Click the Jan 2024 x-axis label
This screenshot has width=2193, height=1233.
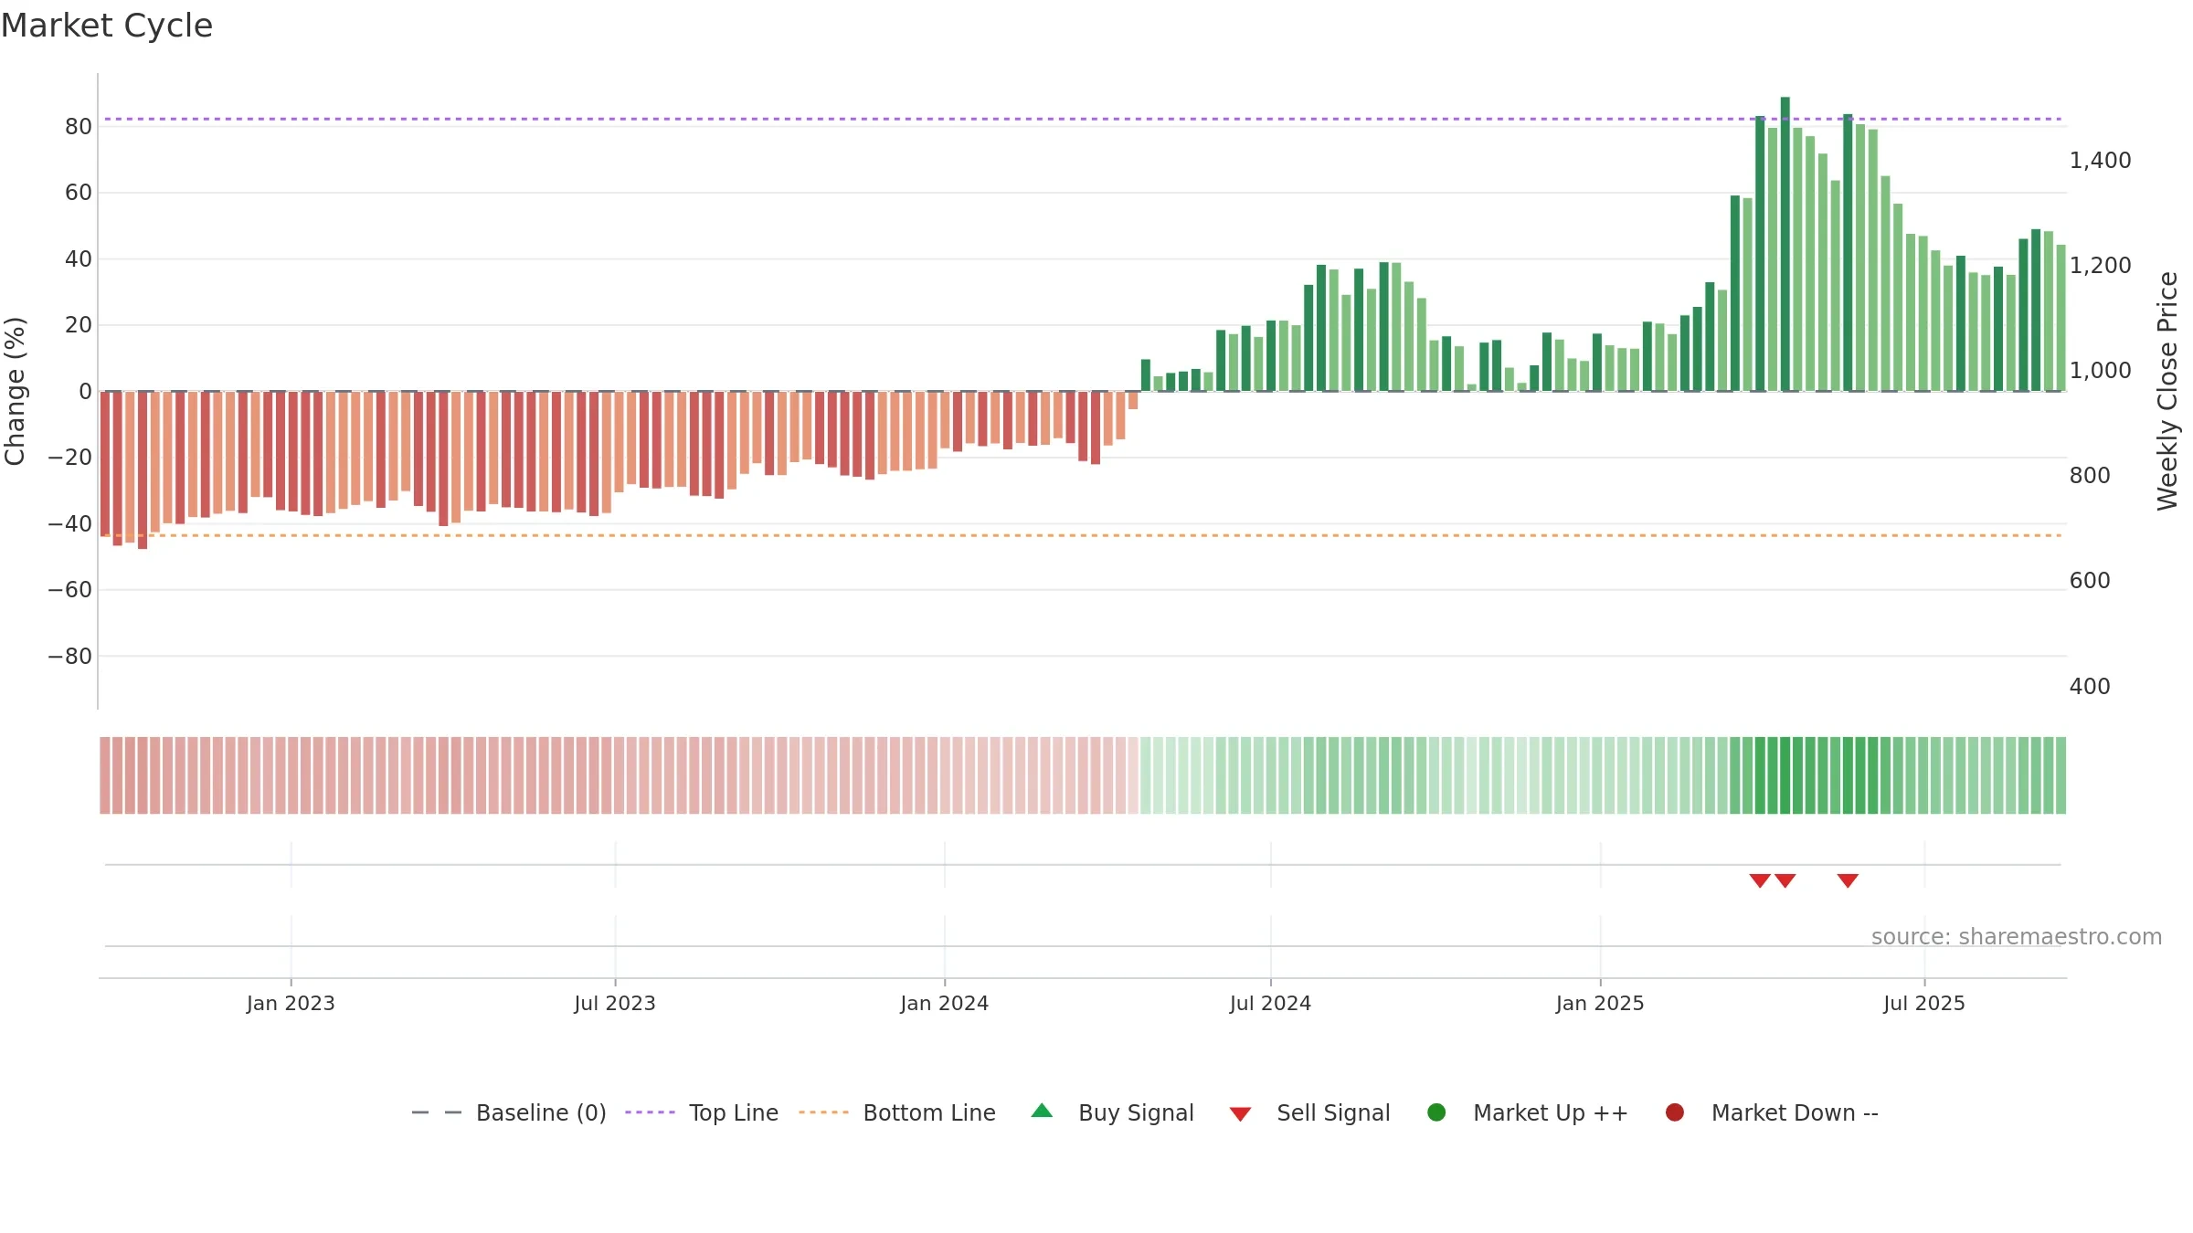point(944,1003)
